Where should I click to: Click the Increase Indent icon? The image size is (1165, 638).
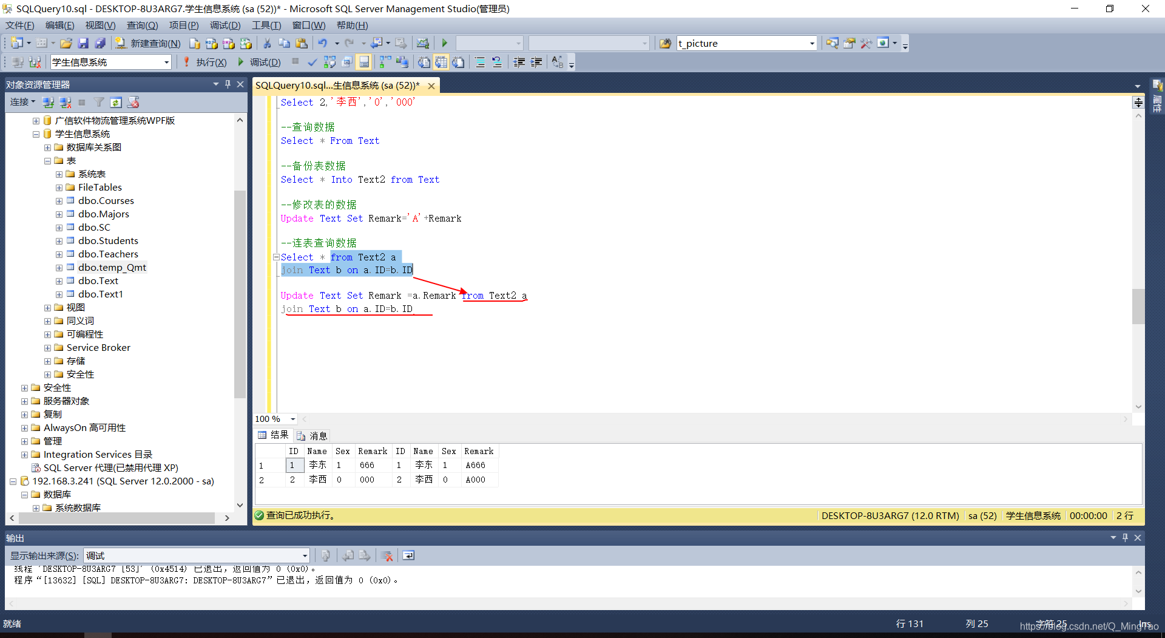click(x=536, y=62)
